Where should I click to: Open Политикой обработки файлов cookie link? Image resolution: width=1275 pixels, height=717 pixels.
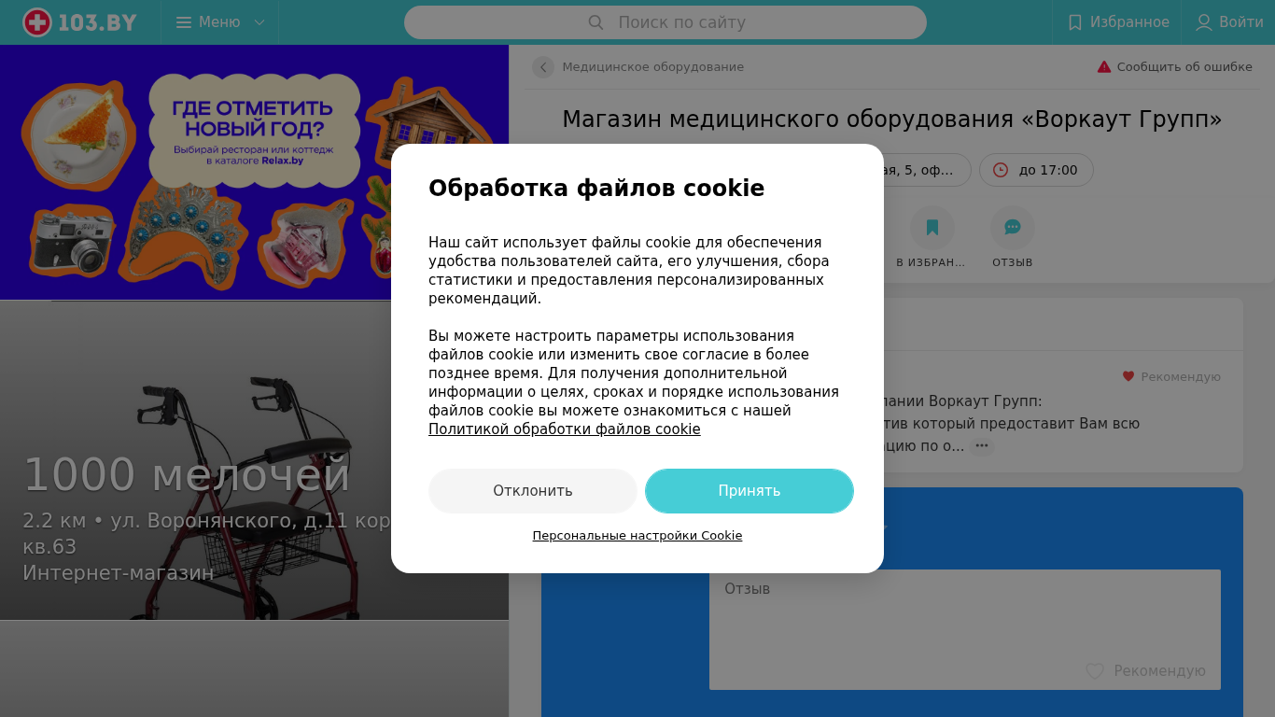pos(565,429)
